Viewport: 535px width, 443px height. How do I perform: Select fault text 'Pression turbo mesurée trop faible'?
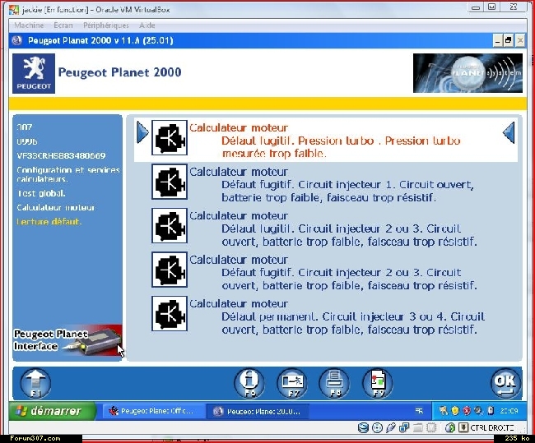tap(342, 147)
